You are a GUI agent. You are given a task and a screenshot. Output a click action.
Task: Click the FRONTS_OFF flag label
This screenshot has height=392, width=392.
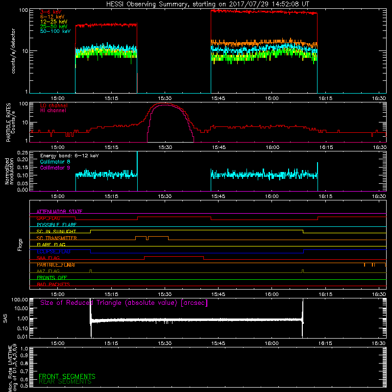coord(52,278)
